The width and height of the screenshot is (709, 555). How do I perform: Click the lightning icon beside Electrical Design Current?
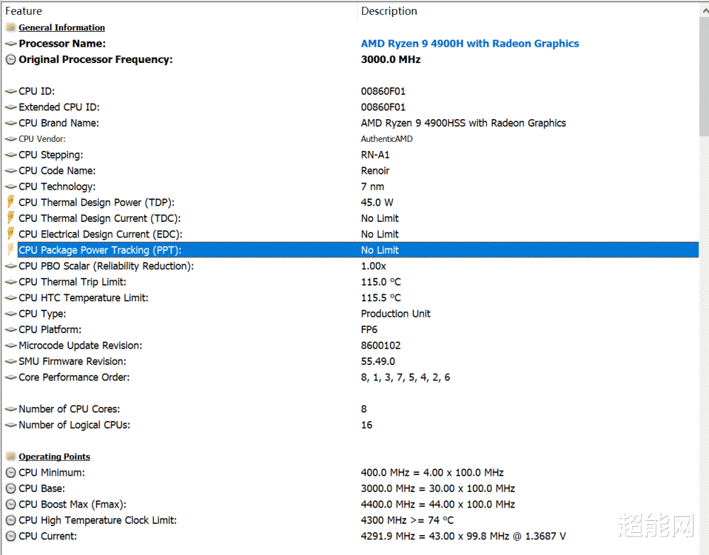coord(11,234)
